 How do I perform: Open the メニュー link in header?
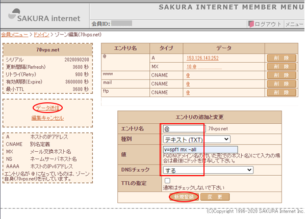[294, 24]
